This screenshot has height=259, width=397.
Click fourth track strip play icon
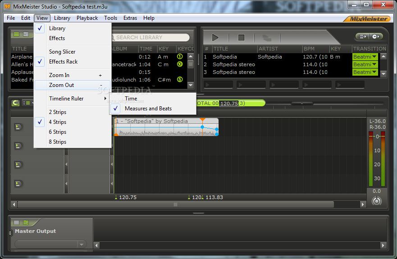point(18,184)
